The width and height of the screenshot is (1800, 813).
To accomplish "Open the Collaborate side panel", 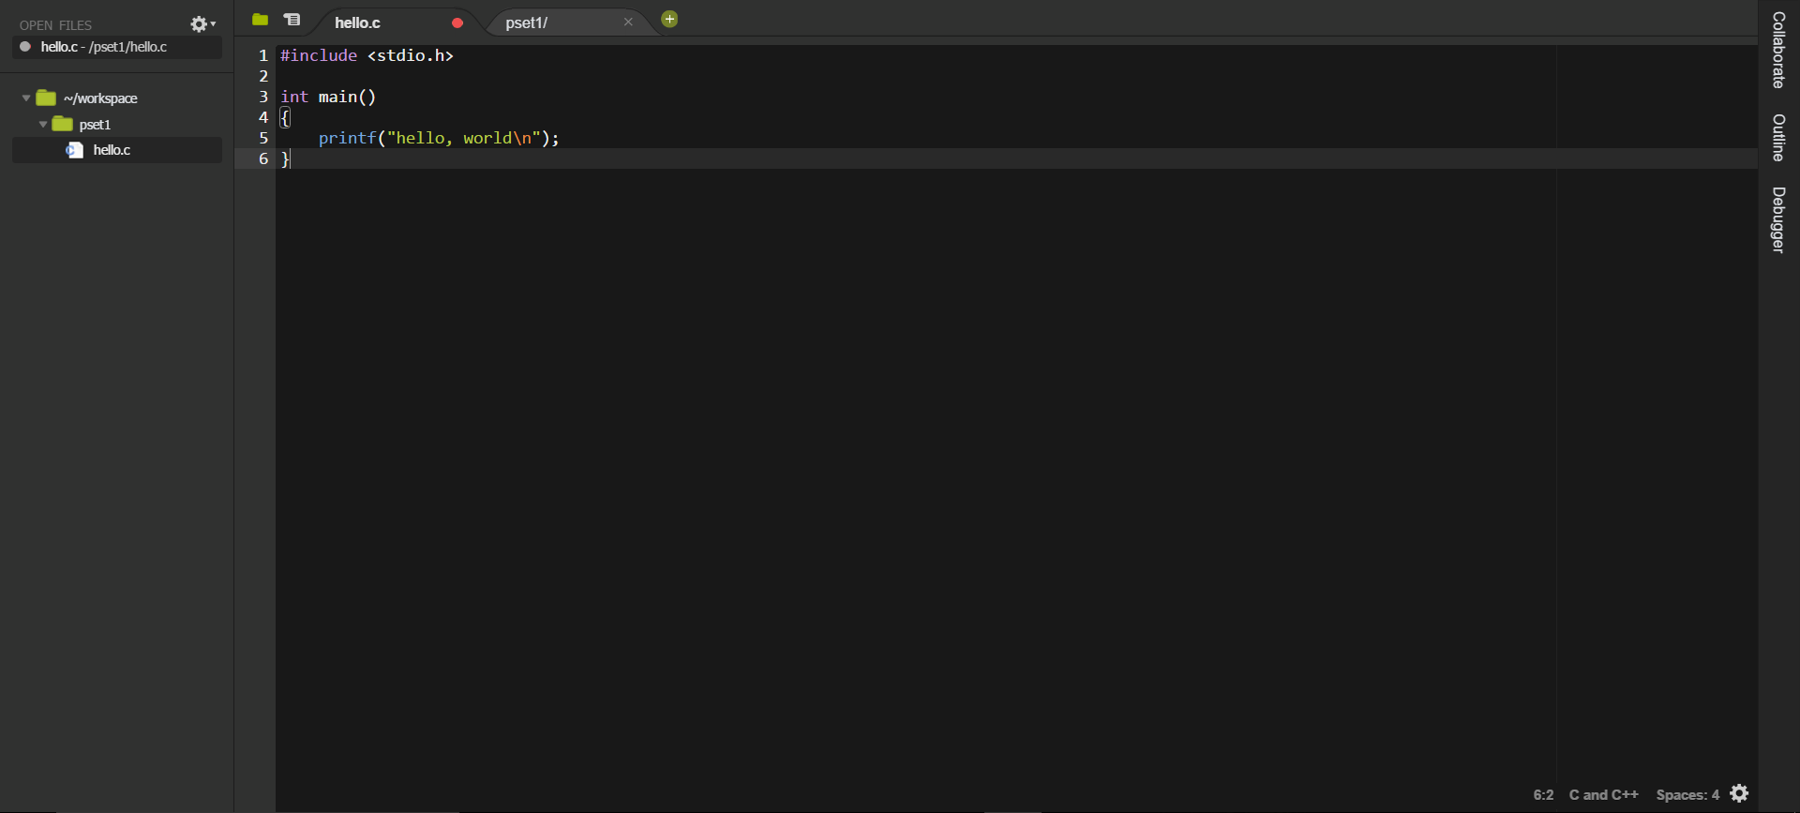I will coord(1778,50).
